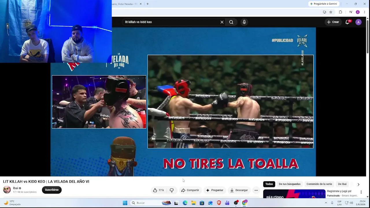Click the YouTube search magnifier button
Screen dimensions: 370x208
point(231,22)
